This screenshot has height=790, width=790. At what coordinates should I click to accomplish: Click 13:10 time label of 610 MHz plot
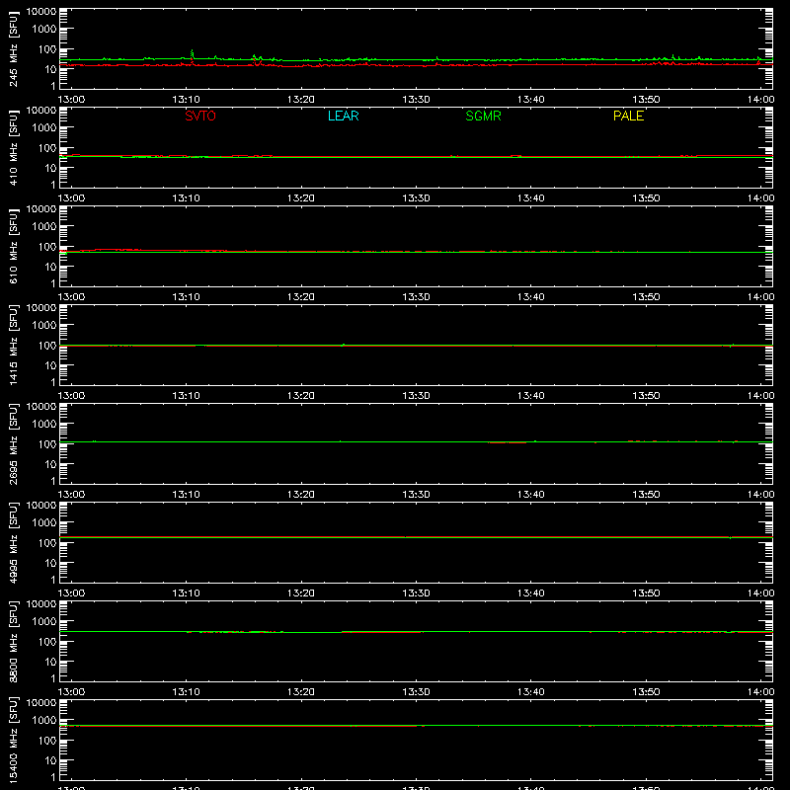pos(186,297)
